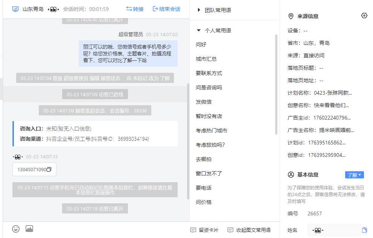
Task: Click the 14:07:18 访客已离开 notice
Action: [95, 209]
